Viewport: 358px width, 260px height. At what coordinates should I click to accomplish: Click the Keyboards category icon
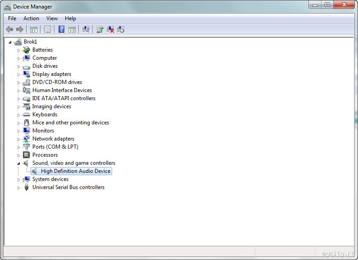click(x=27, y=115)
